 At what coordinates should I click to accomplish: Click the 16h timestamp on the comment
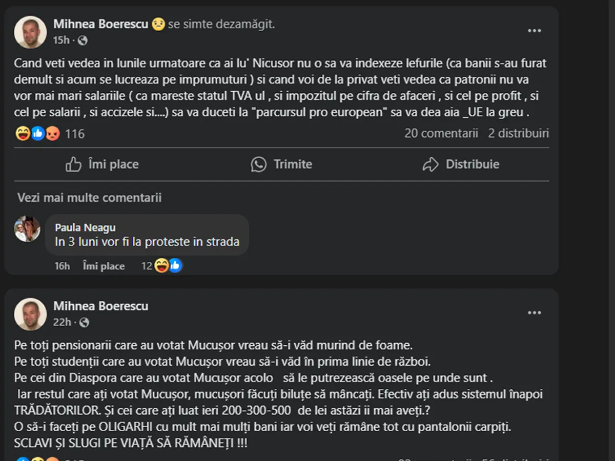tap(62, 266)
